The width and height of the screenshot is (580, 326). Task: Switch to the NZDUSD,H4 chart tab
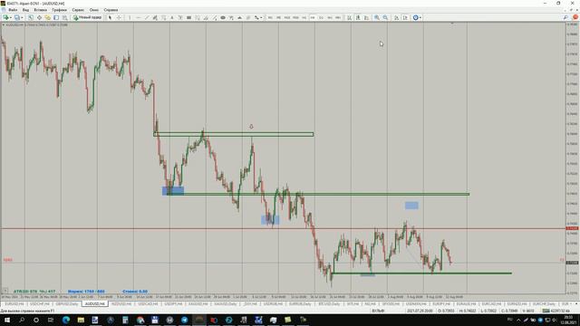(x=121, y=304)
